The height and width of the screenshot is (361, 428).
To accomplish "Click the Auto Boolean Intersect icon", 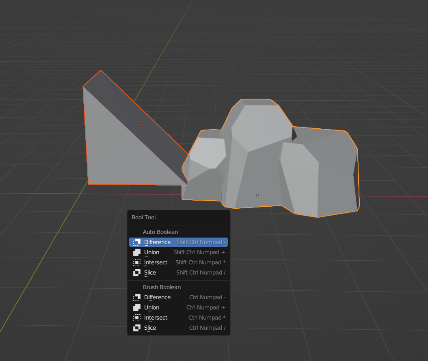I will coord(137,263).
